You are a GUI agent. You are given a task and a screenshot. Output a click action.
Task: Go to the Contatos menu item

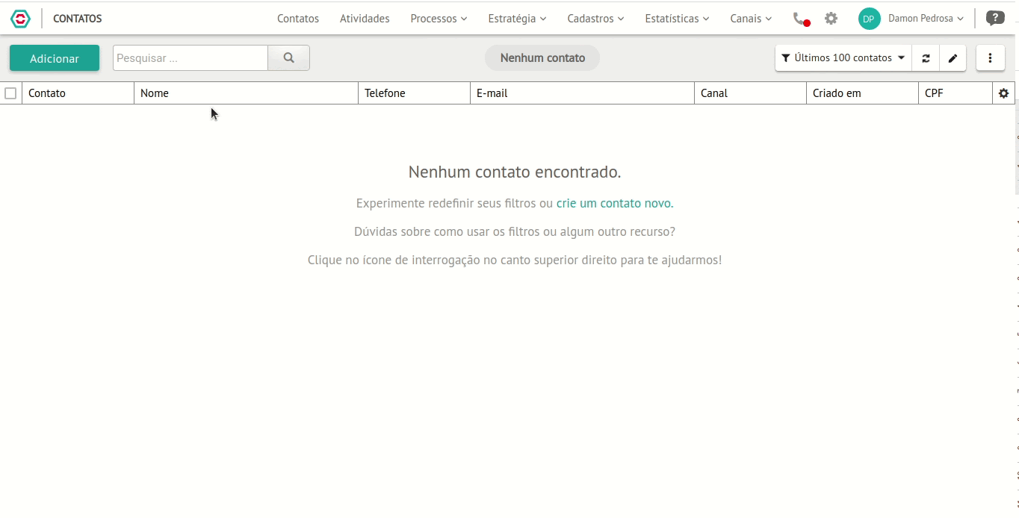coord(298,19)
